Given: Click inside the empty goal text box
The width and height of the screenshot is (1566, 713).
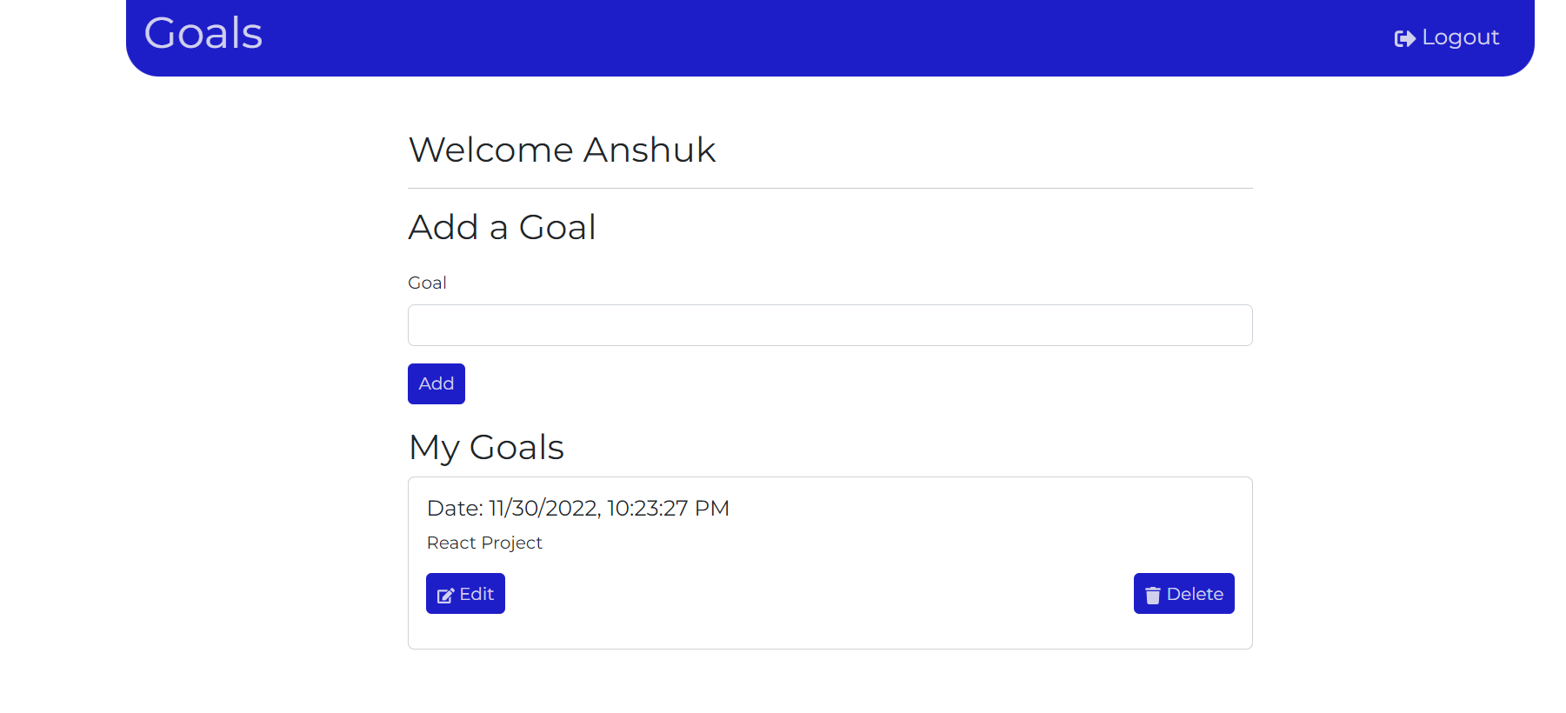Looking at the screenshot, I should click(x=829, y=325).
